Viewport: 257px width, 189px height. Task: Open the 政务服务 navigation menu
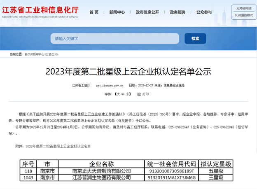tap(178, 12)
